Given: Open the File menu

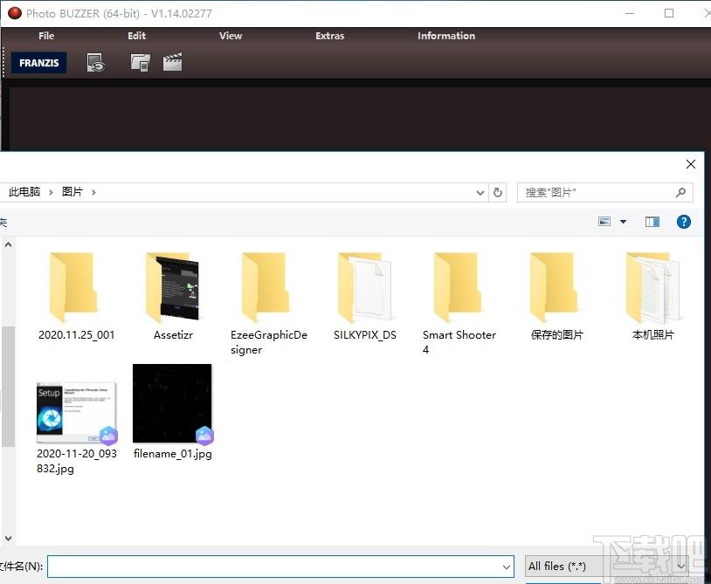Looking at the screenshot, I should pyautogui.click(x=46, y=36).
